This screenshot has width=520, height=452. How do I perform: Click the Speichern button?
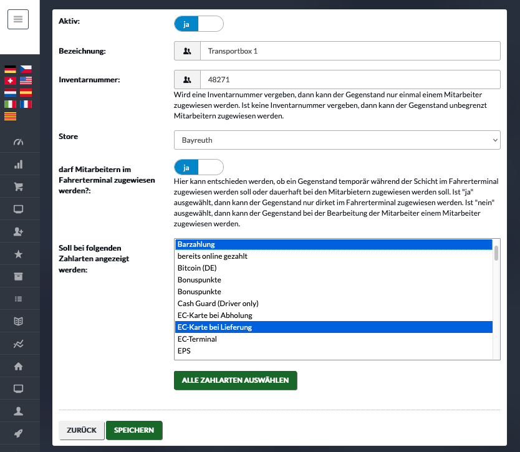click(x=134, y=430)
